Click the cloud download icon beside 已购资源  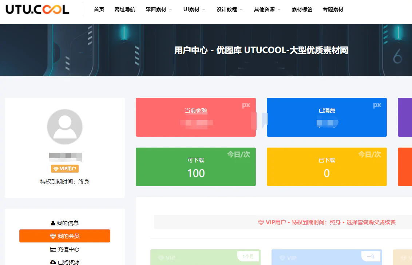pyautogui.click(x=53, y=262)
